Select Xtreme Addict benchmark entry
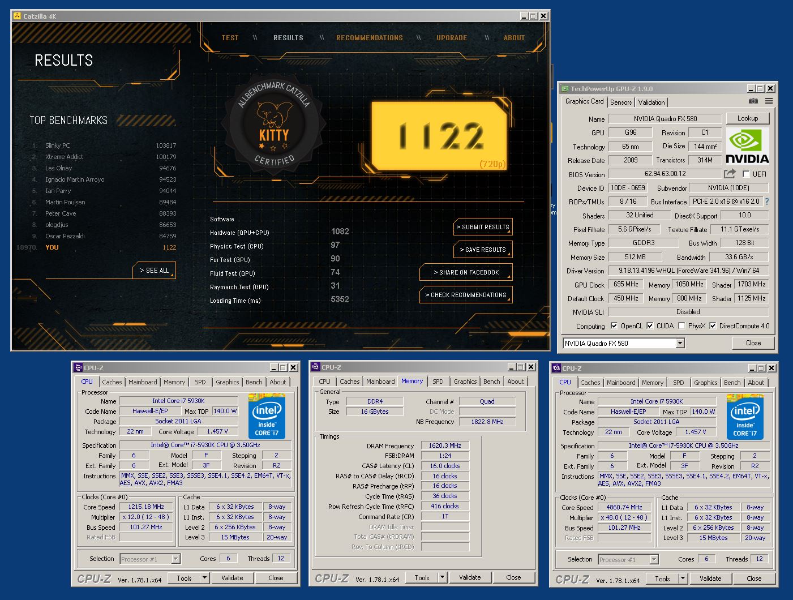 (104, 157)
